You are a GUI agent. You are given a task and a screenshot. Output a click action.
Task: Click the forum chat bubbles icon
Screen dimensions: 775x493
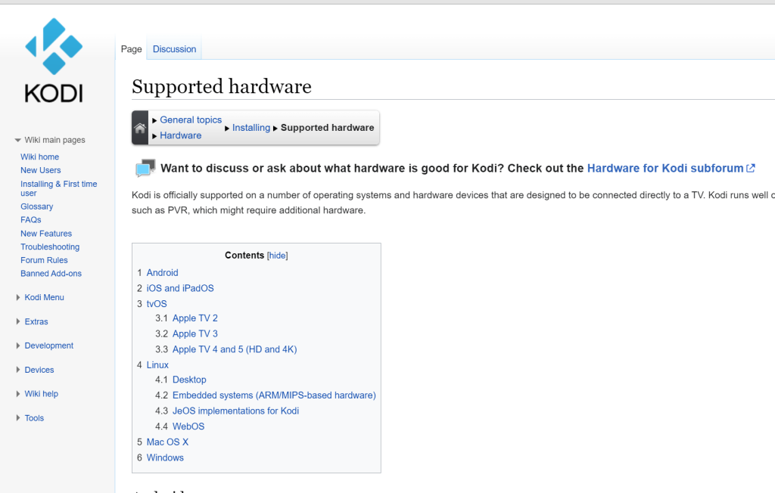click(x=145, y=168)
